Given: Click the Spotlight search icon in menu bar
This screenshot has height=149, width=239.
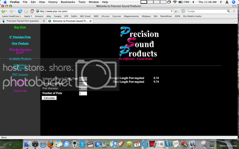Looking at the screenshot, I should (x=234, y=2).
